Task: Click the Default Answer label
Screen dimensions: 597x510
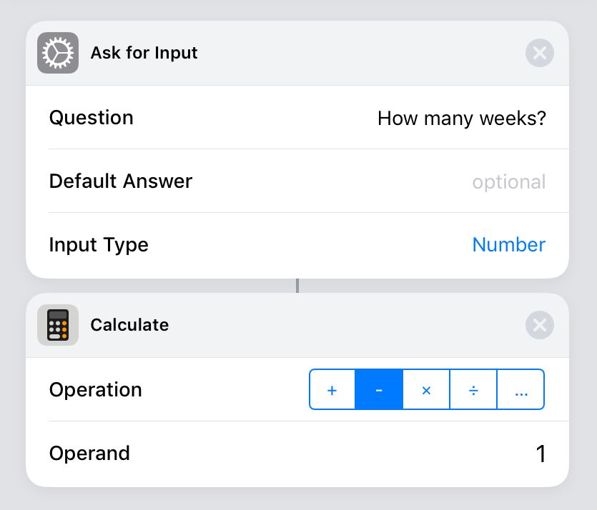Action: (121, 181)
